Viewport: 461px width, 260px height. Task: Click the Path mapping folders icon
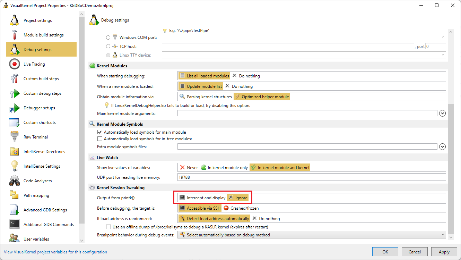pyautogui.click(x=14, y=195)
